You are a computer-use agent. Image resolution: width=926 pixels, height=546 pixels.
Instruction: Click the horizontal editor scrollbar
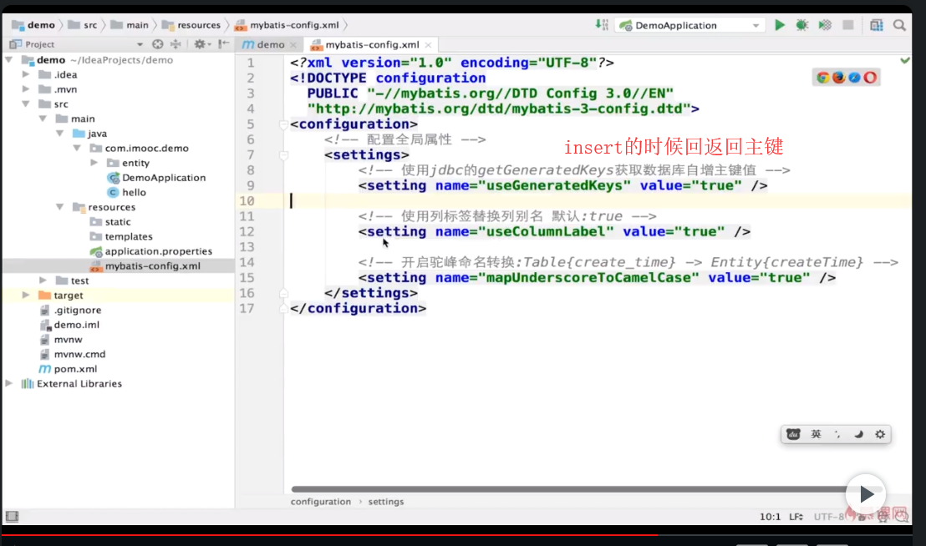click(x=570, y=488)
